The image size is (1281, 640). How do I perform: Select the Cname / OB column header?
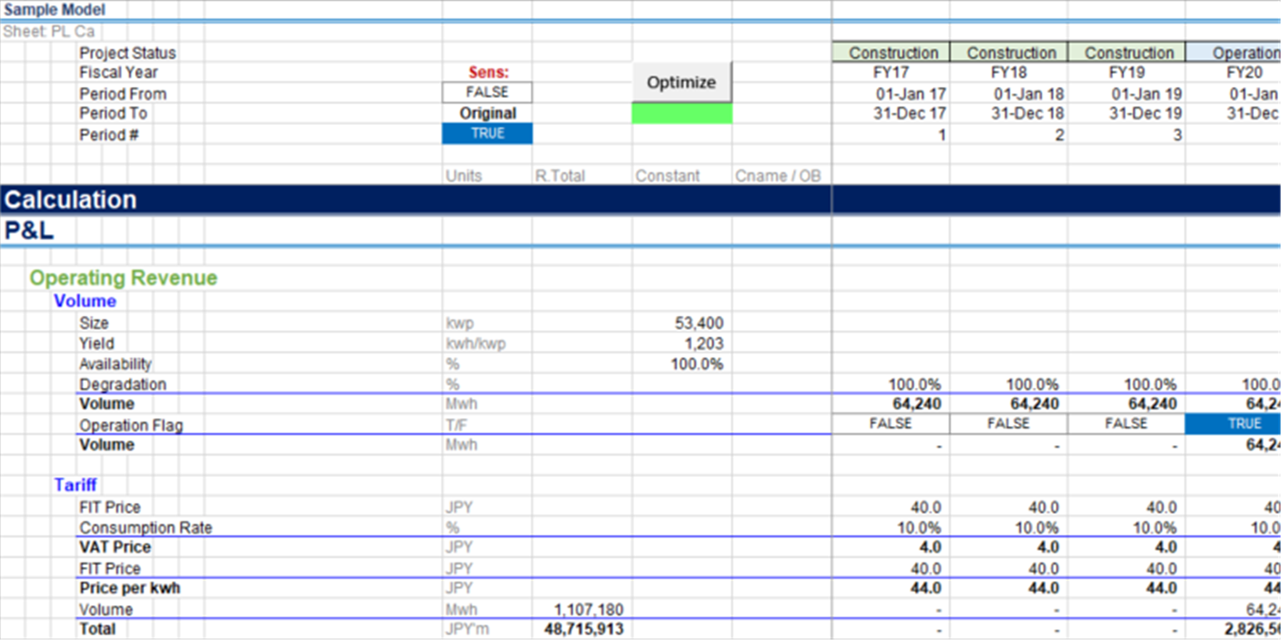click(777, 176)
